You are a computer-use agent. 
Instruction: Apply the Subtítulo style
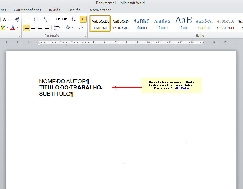click(204, 23)
